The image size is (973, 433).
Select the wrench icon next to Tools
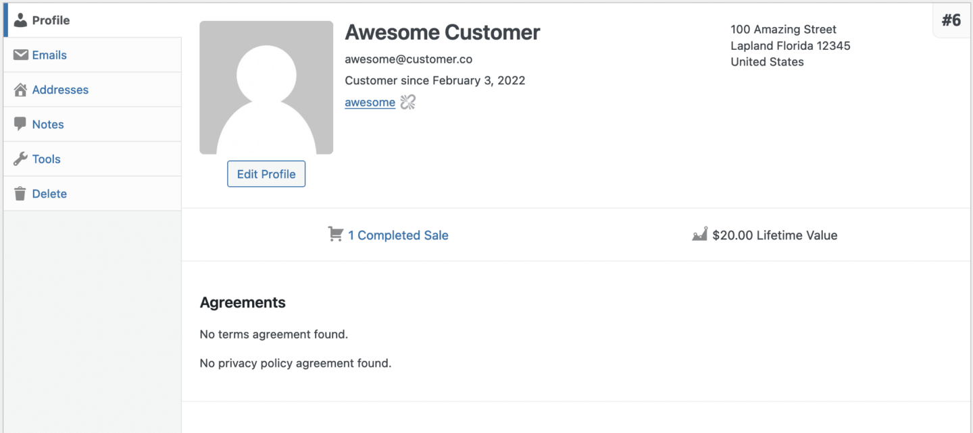tap(20, 158)
